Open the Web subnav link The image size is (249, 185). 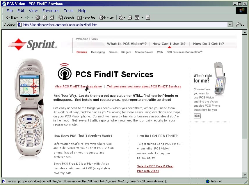pos(160,52)
